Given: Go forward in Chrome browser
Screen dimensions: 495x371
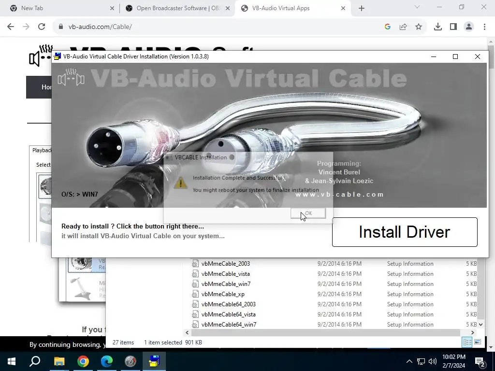Looking at the screenshot, I should point(26,27).
